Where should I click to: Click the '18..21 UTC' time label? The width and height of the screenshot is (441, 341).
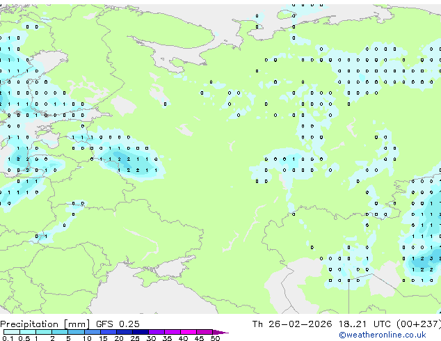pyautogui.click(x=364, y=324)
